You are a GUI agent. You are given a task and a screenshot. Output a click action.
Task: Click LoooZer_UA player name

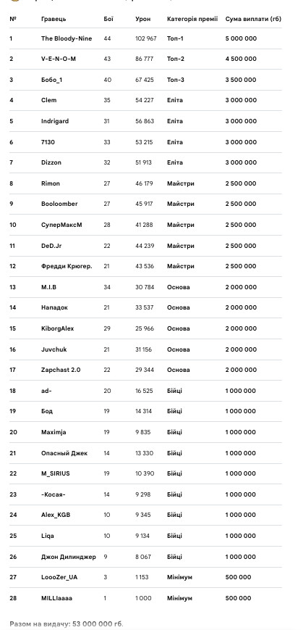click(x=59, y=577)
